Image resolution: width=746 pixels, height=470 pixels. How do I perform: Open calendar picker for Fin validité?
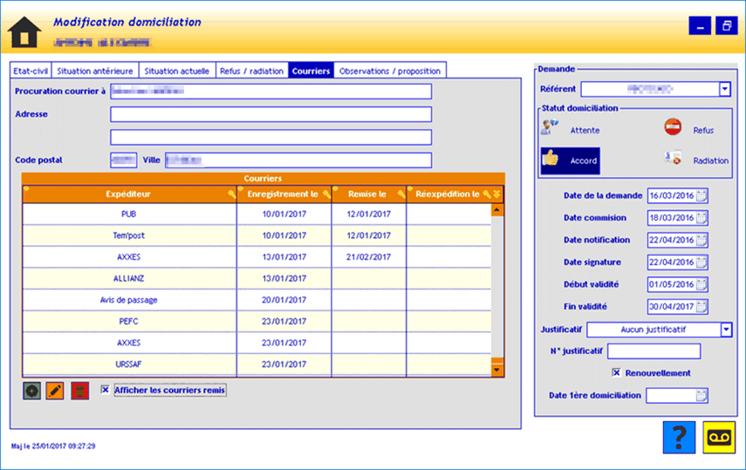pos(702,307)
